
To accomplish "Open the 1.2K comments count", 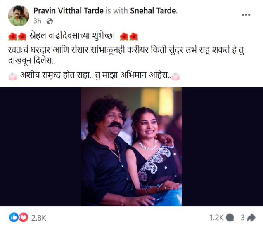I will (216, 218).
